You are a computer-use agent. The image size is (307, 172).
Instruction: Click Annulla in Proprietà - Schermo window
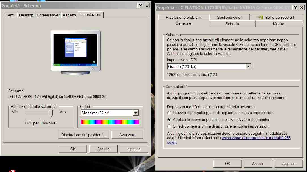click(103, 149)
